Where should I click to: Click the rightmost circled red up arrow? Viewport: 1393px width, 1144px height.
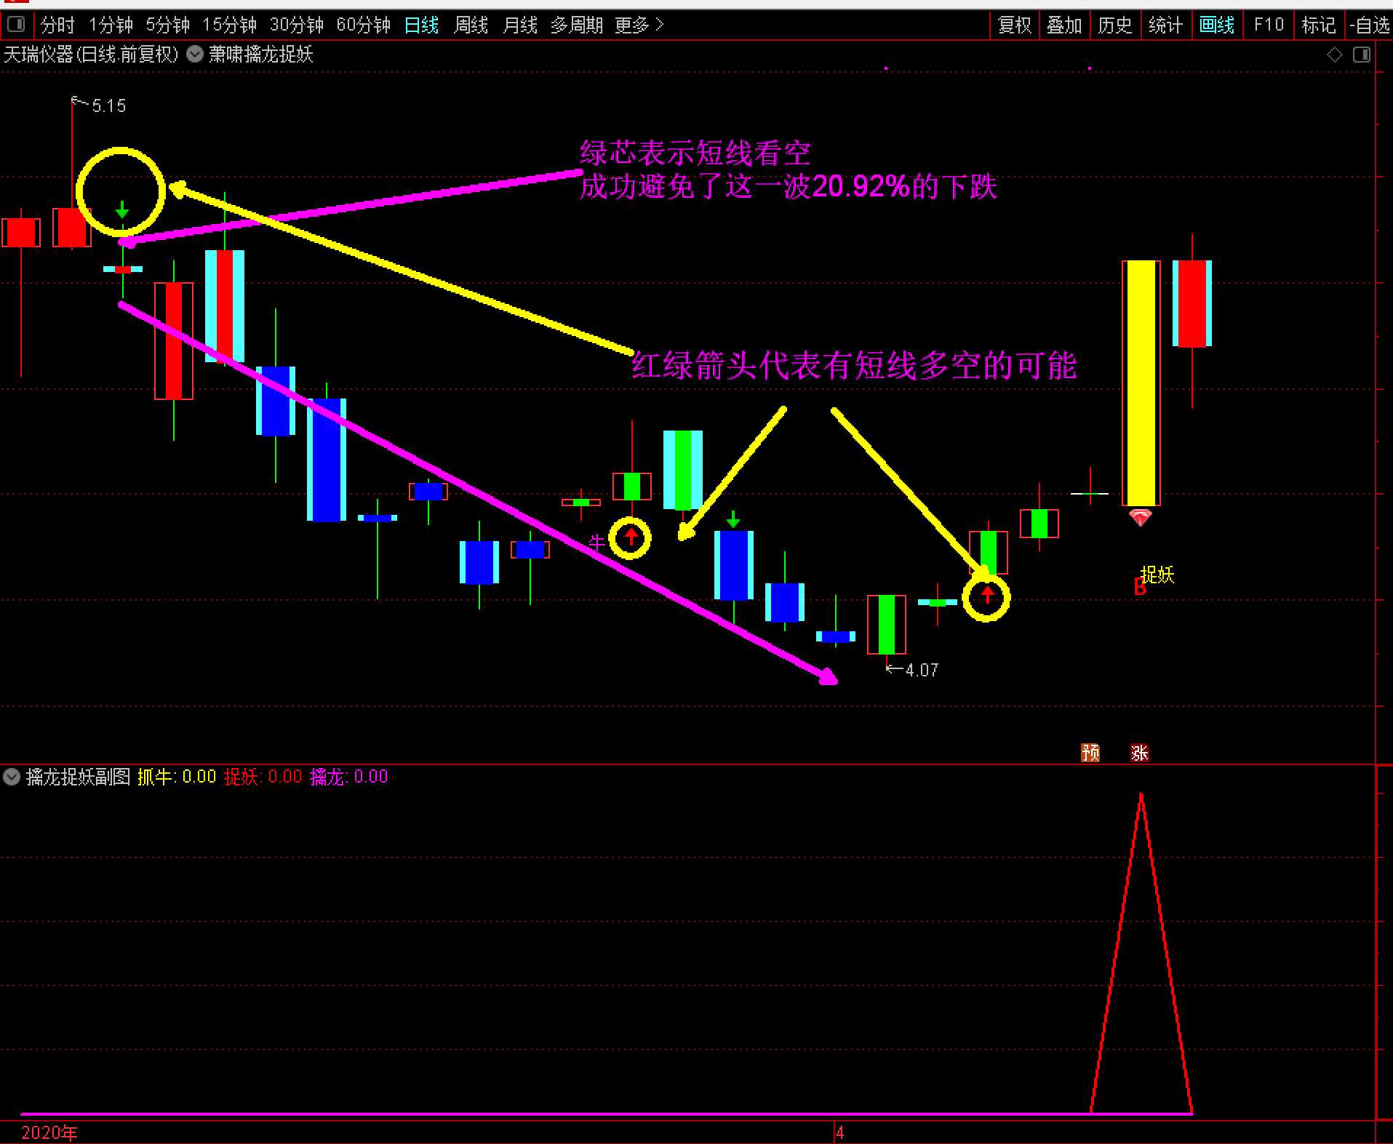tap(986, 596)
